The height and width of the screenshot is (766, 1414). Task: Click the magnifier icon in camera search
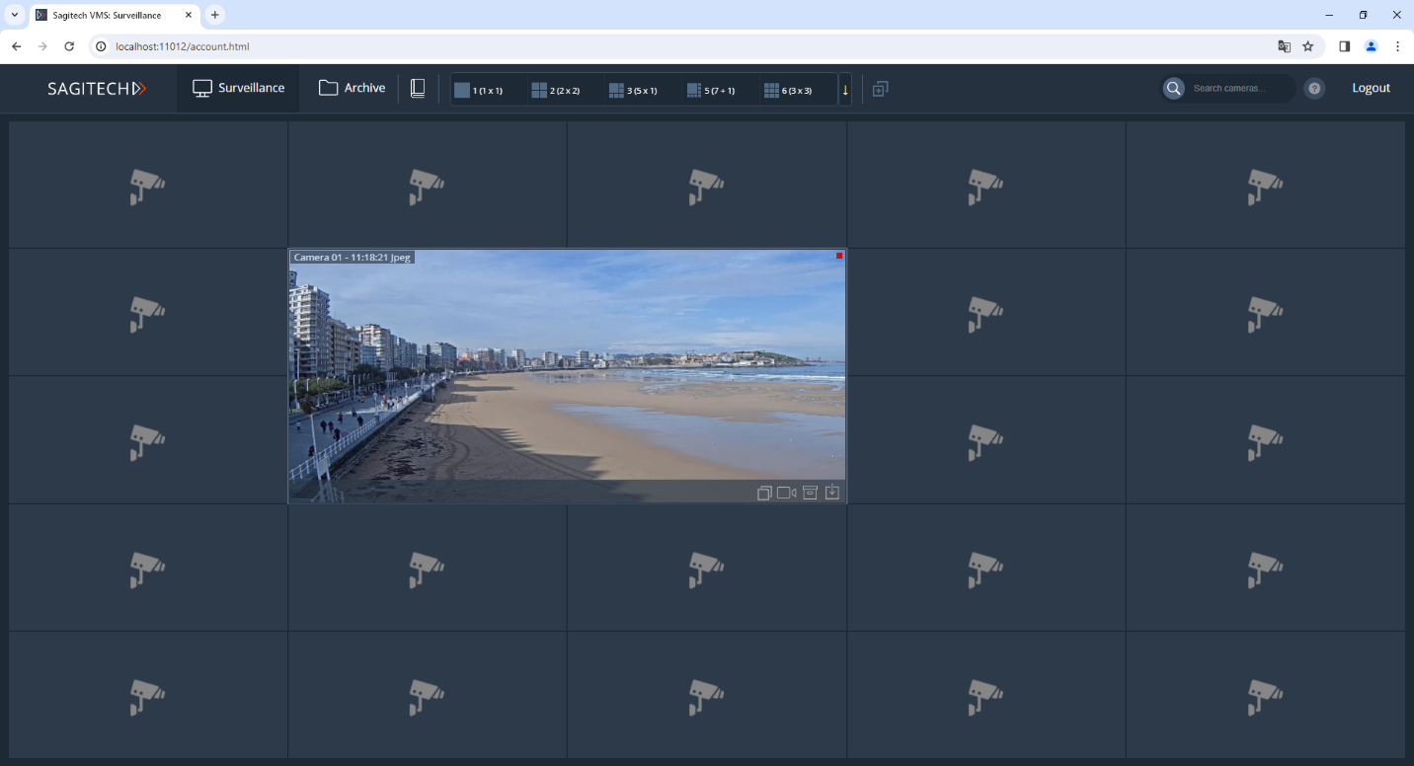pos(1173,89)
